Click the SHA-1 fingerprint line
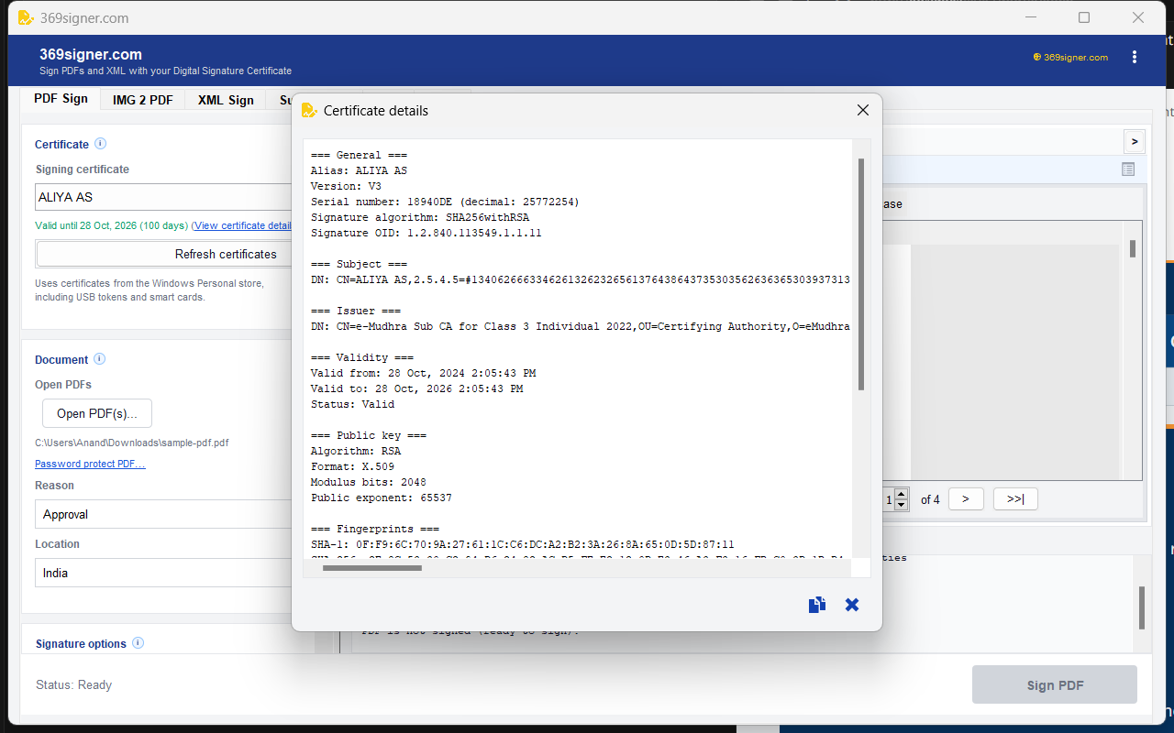1174x733 pixels. click(x=522, y=544)
